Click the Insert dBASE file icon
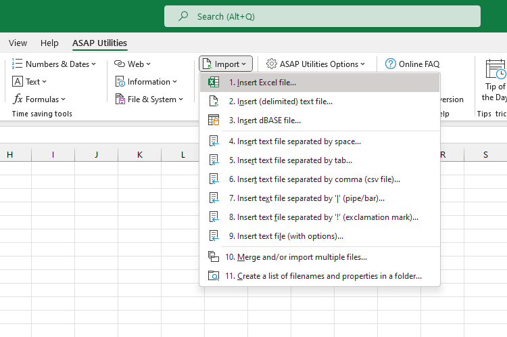507x337 pixels. pos(214,120)
